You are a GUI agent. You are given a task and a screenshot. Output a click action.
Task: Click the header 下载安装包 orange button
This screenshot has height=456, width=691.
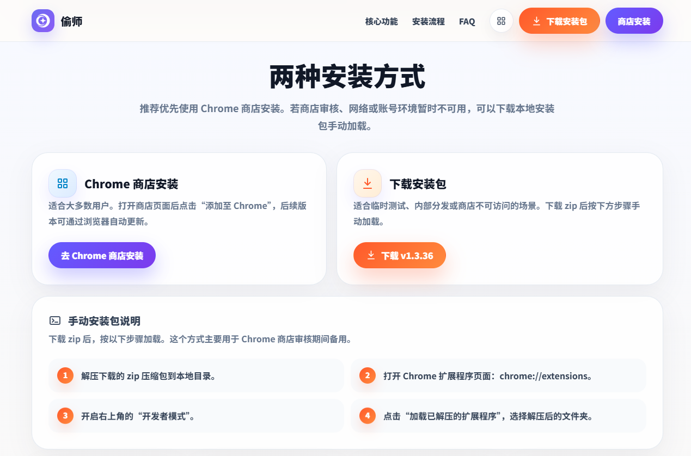click(559, 21)
